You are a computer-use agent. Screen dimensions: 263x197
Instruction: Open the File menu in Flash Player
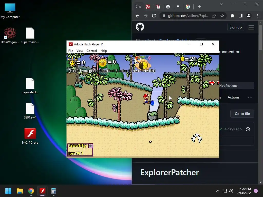click(x=71, y=51)
